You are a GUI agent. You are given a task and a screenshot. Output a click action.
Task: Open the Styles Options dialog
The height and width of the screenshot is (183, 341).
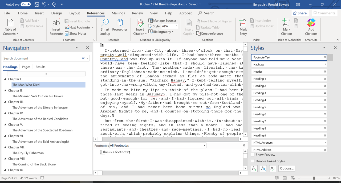pyautogui.click(x=286, y=168)
